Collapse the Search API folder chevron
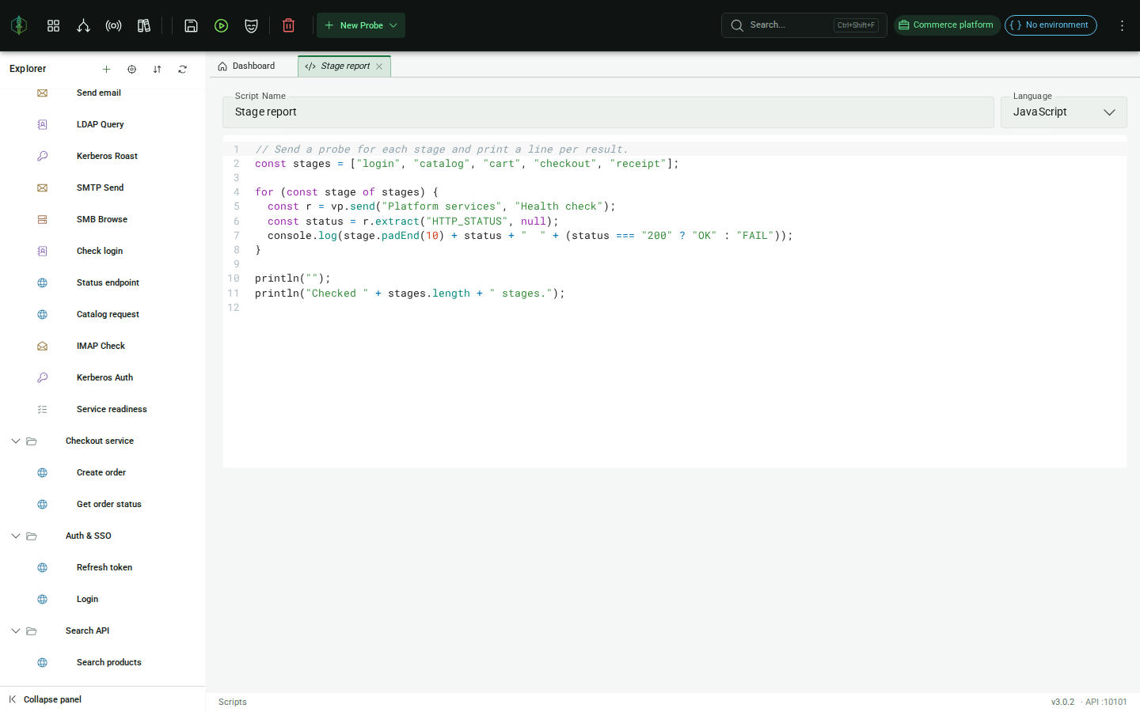This screenshot has width=1140, height=712. pyautogui.click(x=15, y=631)
